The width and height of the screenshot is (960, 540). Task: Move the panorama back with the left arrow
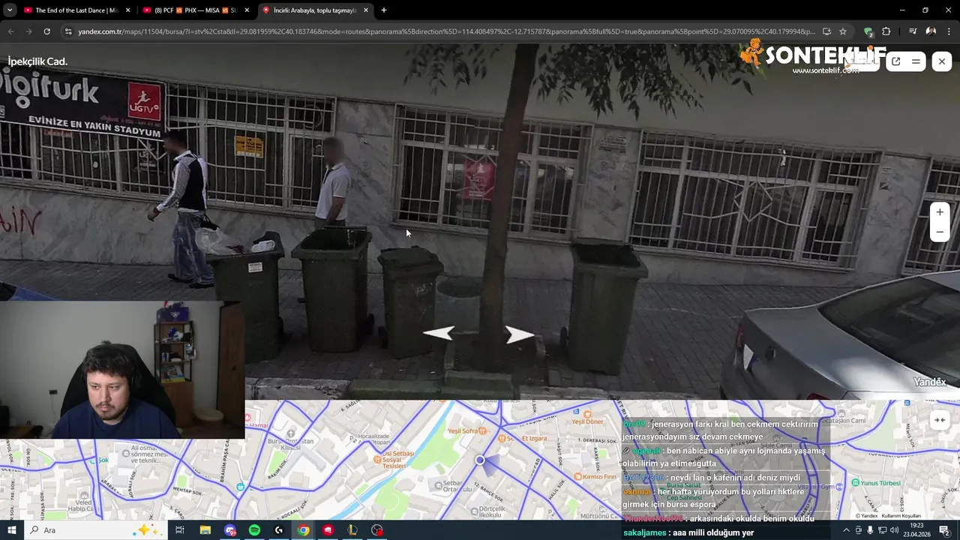439,333
